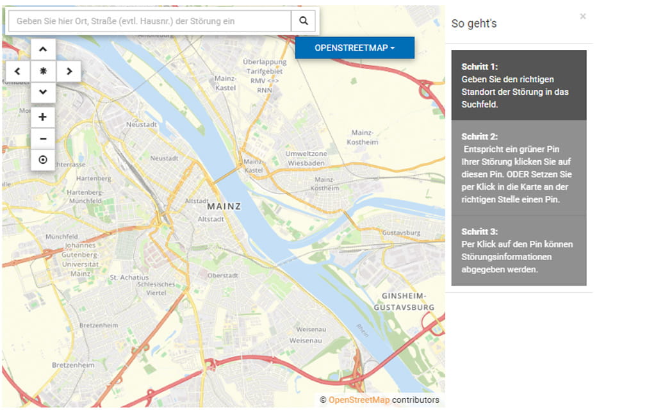Click the address search input field

pyautogui.click(x=150, y=21)
